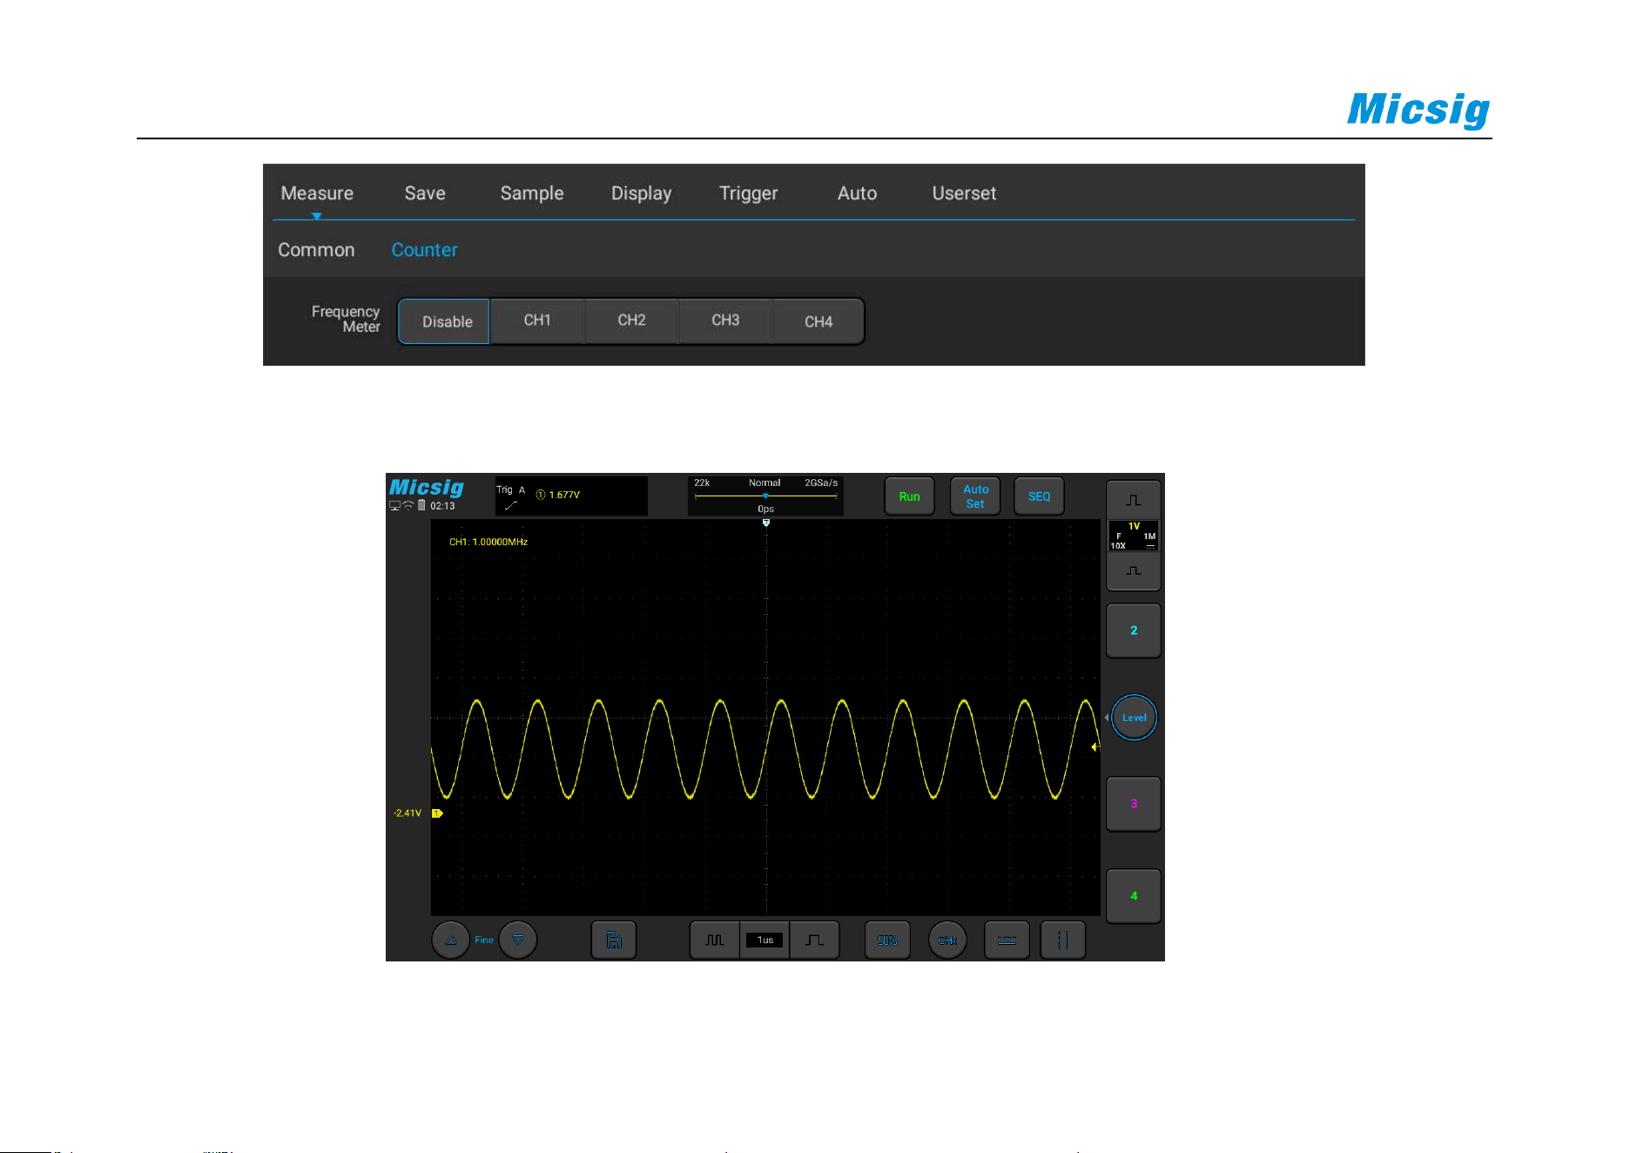Click the save floppy disk icon
Image resolution: width=1630 pixels, height=1153 pixels.
614,941
